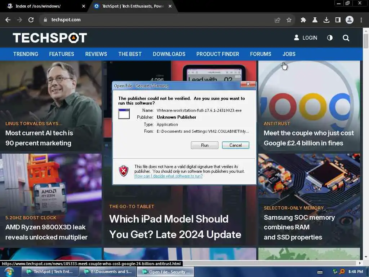Switch to 'TechSpot | Tech Ent...' taskbar button
Screen dimensions: 369x277
coord(50,272)
